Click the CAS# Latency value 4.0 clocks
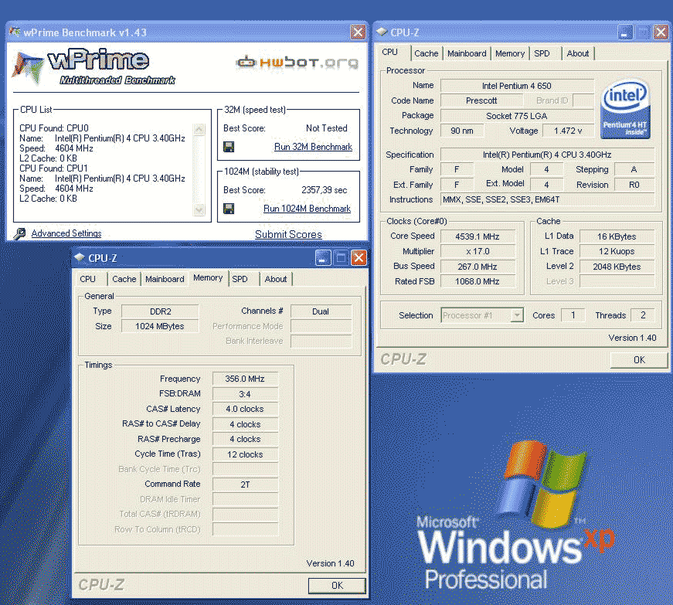The height and width of the screenshot is (605, 673). [245, 410]
